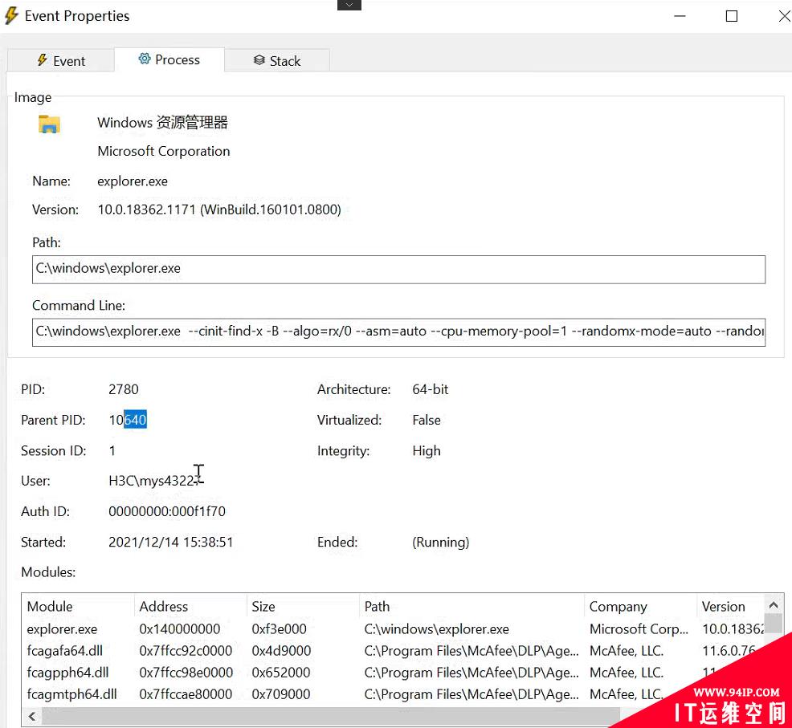This screenshot has width=792, height=728.
Task: Minimize the Event Properties window
Action: (x=680, y=16)
